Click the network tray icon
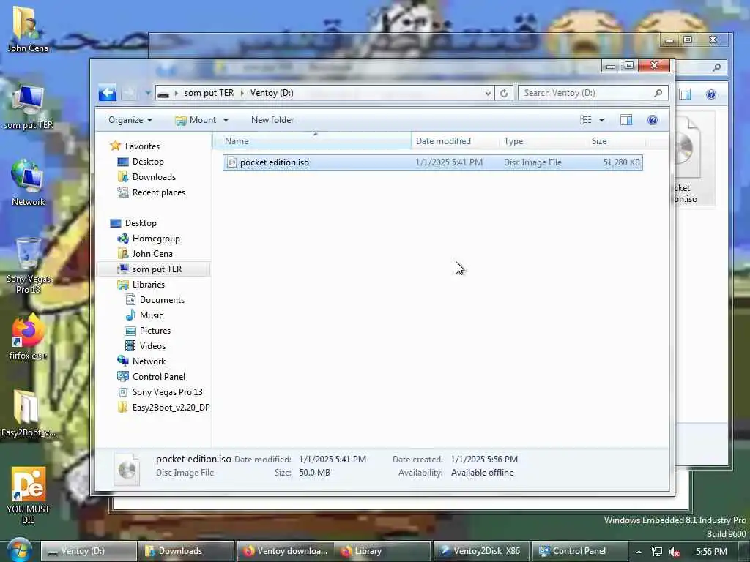 (x=657, y=552)
